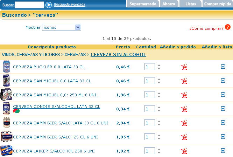The width and height of the screenshot is (233, 157).
Task: Open the Cerveza Sin Alcohol category link
Action: pyautogui.click(x=118, y=55)
